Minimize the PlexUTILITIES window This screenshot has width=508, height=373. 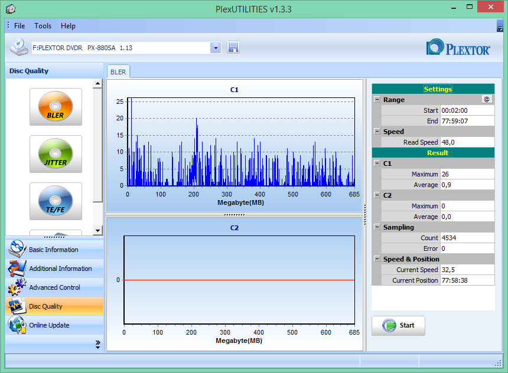[454, 8]
